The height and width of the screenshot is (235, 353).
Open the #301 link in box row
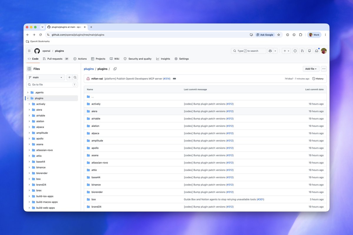click(x=260, y=199)
